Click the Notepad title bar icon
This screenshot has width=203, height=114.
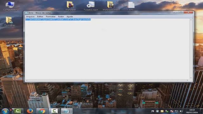click(27, 13)
